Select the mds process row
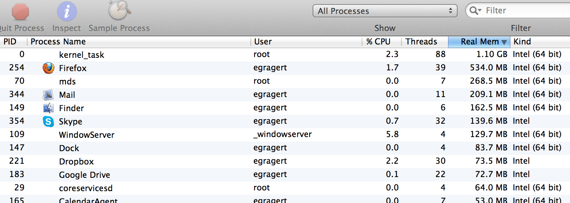Screen dimensions: 570x203 pyautogui.click(x=285, y=81)
